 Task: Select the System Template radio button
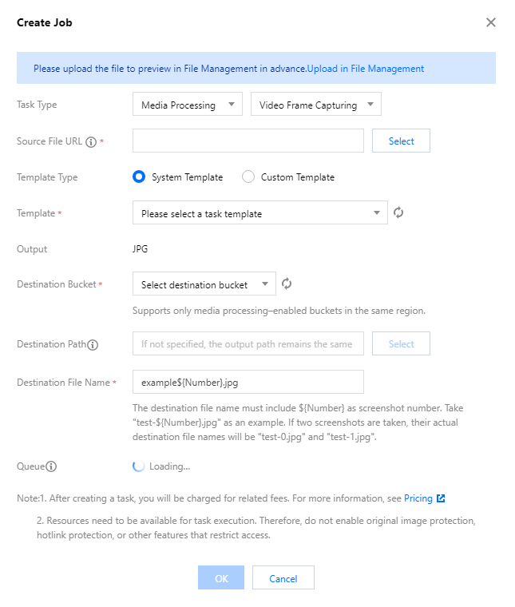pyautogui.click(x=138, y=177)
